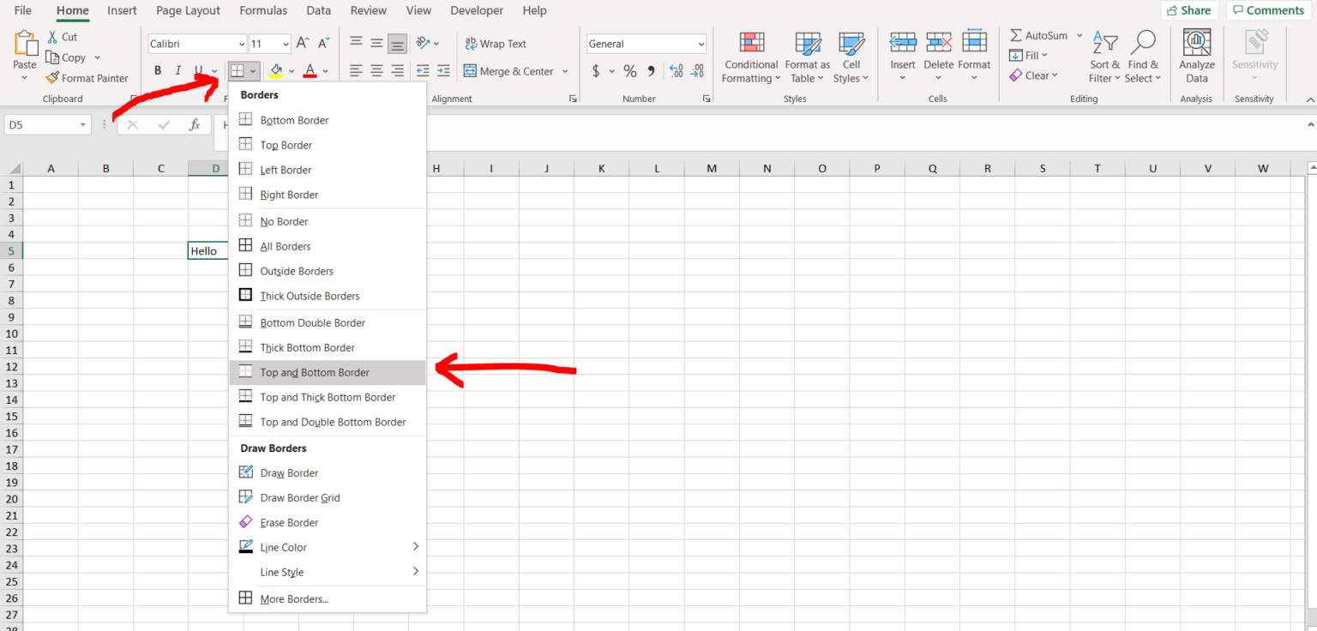Viewport: 1317px width, 631px height.
Task: Pick the red font color swatch
Action: coord(310,75)
